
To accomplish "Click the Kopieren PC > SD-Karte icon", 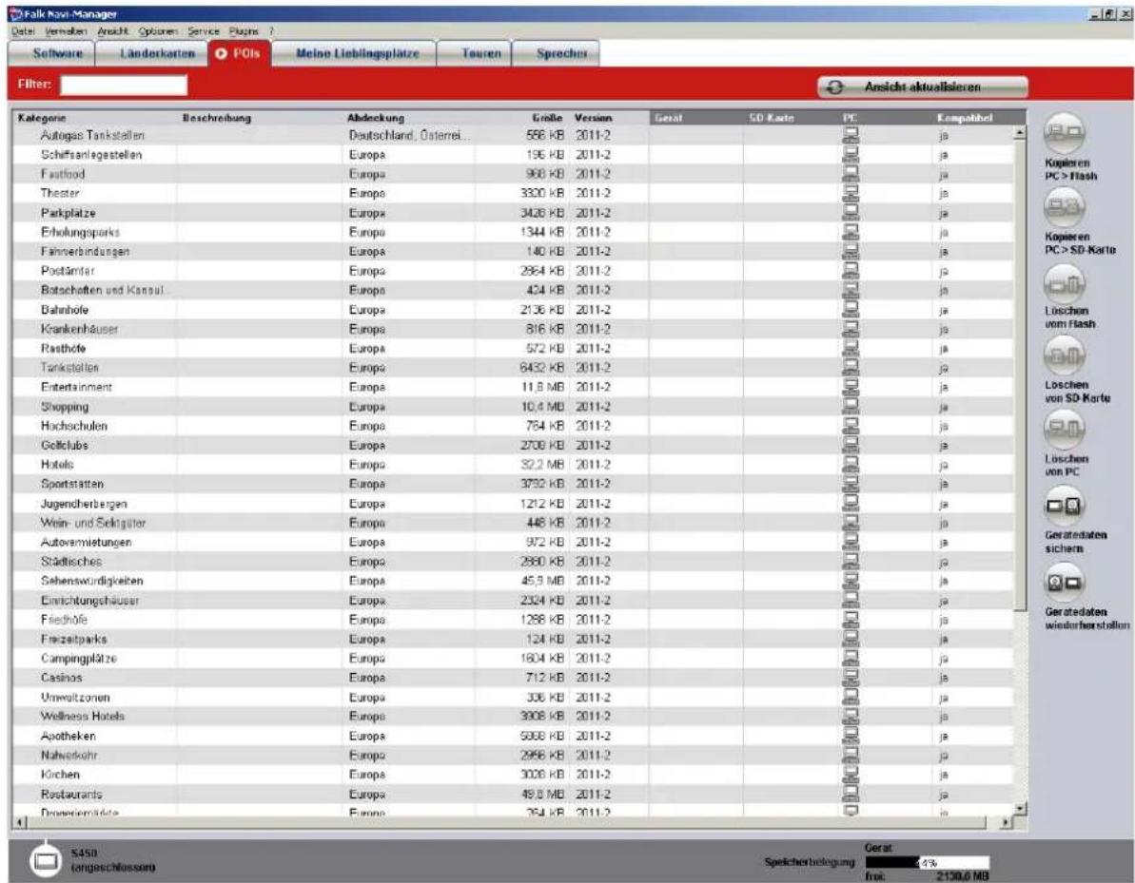I will pos(1064,207).
